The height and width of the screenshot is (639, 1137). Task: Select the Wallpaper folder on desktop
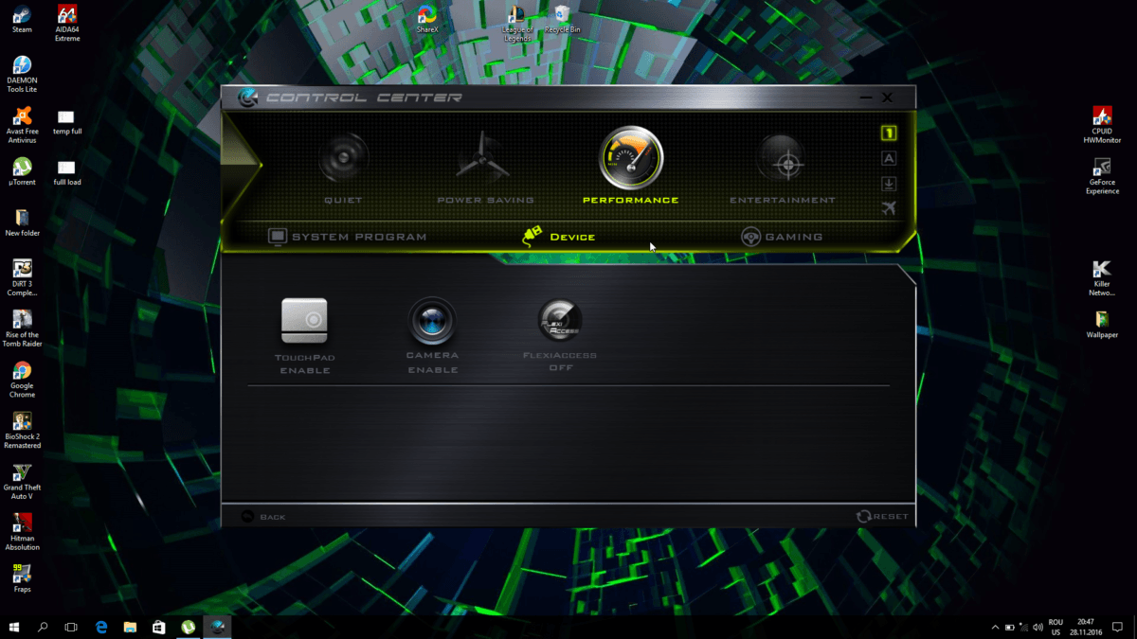point(1103,325)
